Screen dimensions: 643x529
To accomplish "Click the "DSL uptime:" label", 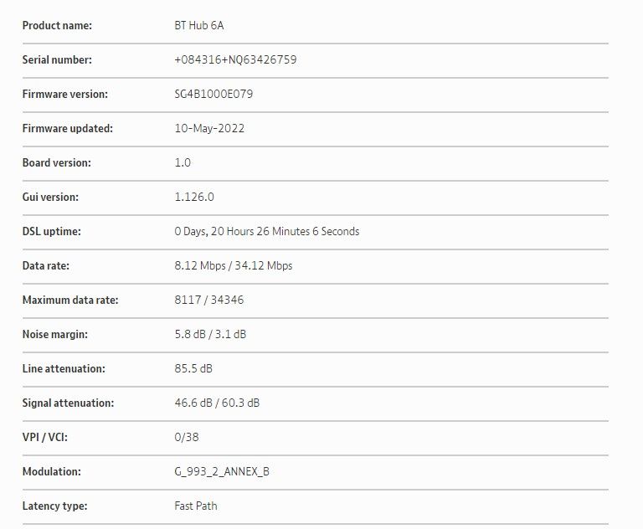I will pyautogui.click(x=52, y=232).
